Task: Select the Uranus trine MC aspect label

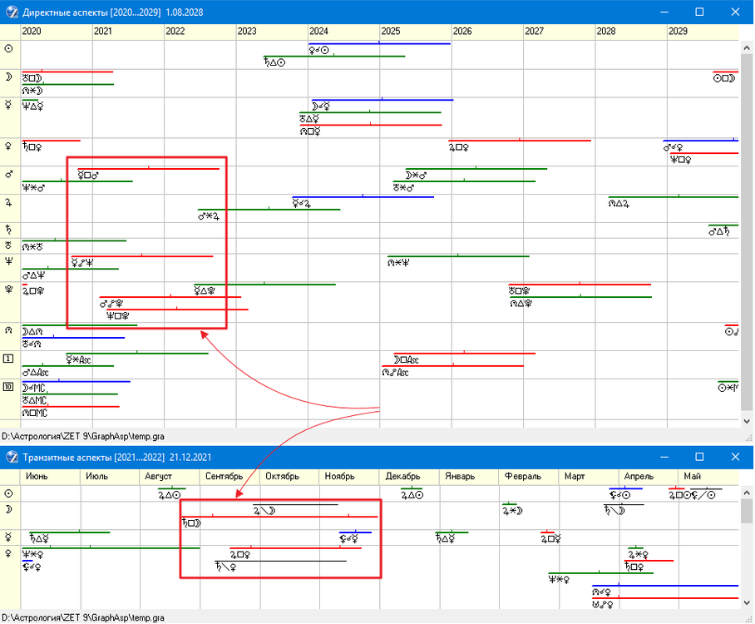Action: click(x=35, y=400)
